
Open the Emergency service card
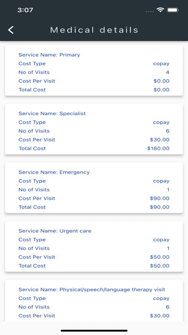click(x=94, y=188)
